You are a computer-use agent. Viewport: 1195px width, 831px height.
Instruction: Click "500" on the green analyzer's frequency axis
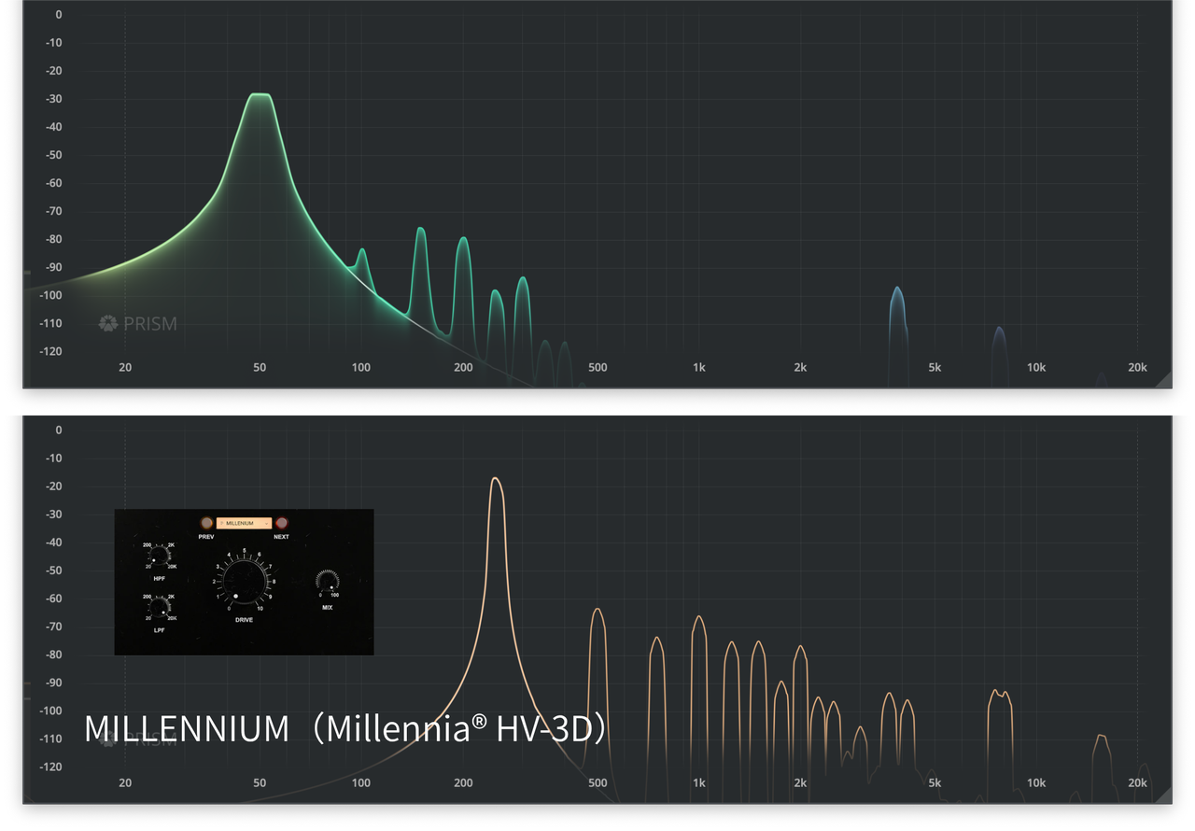(x=597, y=368)
